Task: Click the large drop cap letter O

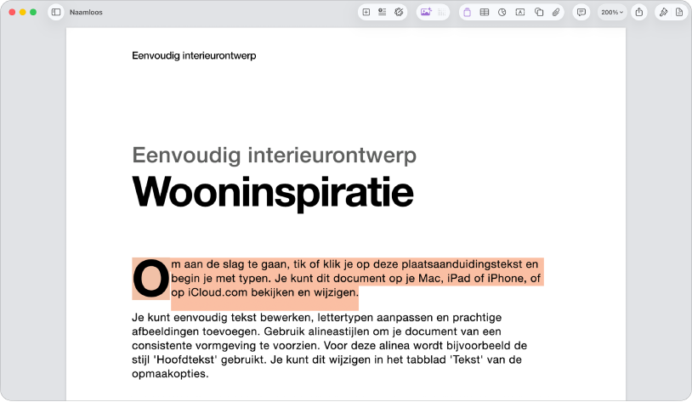Action: (151, 279)
